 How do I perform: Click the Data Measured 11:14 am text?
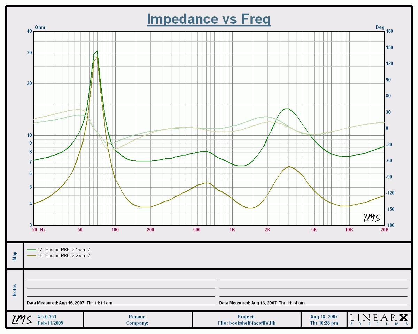pyautogui.click(x=262, y=303)
